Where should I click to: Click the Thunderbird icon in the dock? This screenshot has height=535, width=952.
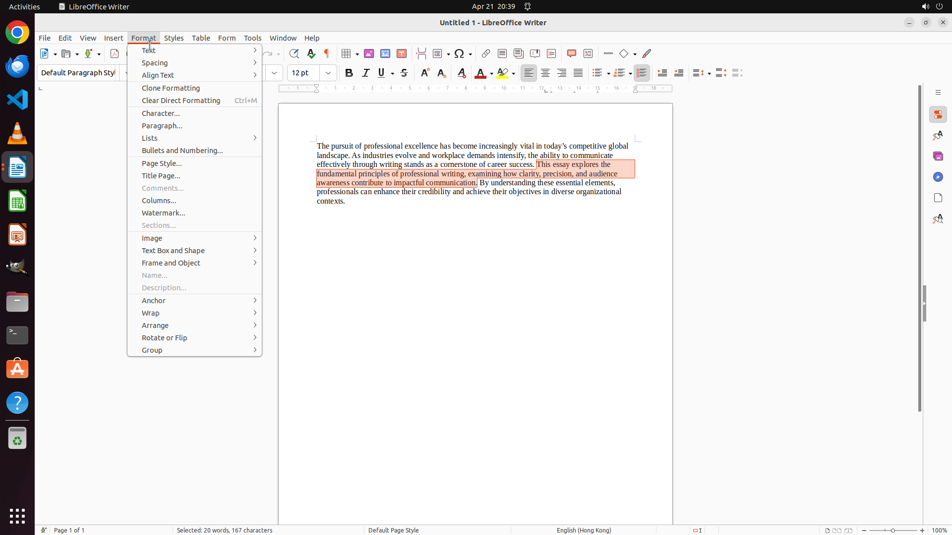[x=17, y=66]
